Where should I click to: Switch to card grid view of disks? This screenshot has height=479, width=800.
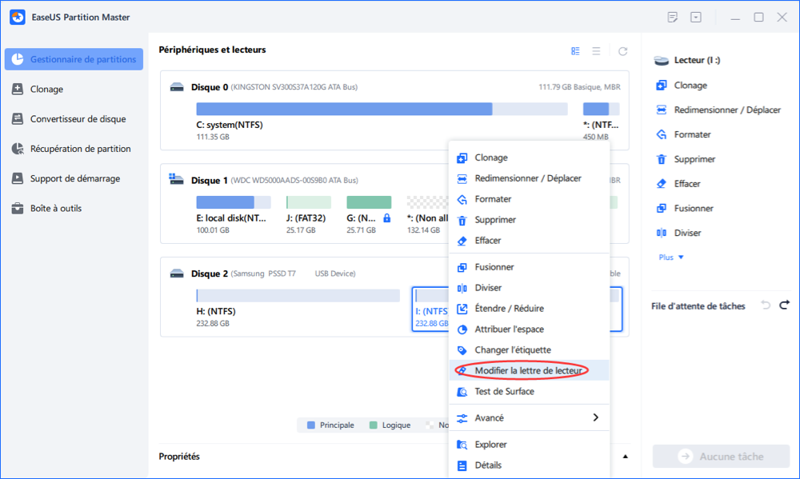575,51
